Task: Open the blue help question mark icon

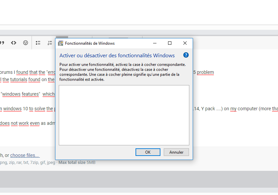Action: (186, 55)
